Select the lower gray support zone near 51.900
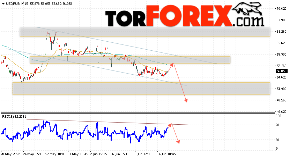The image size is (289, 158). coord(141,88)
